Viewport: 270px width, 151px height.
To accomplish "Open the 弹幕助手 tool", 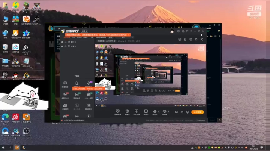I will [65, 84].
